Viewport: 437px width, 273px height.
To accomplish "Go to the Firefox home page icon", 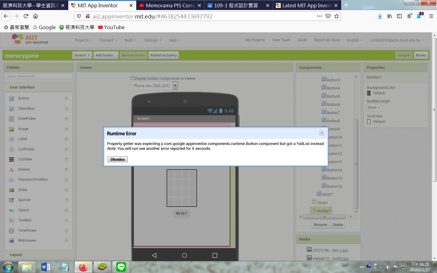I will pos(36,16).
